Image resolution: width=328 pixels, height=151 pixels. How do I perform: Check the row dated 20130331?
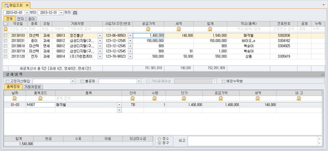[x=6, y=41]
